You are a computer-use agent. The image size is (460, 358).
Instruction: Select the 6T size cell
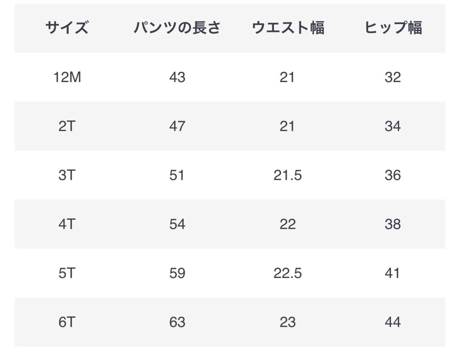(67, 322)
